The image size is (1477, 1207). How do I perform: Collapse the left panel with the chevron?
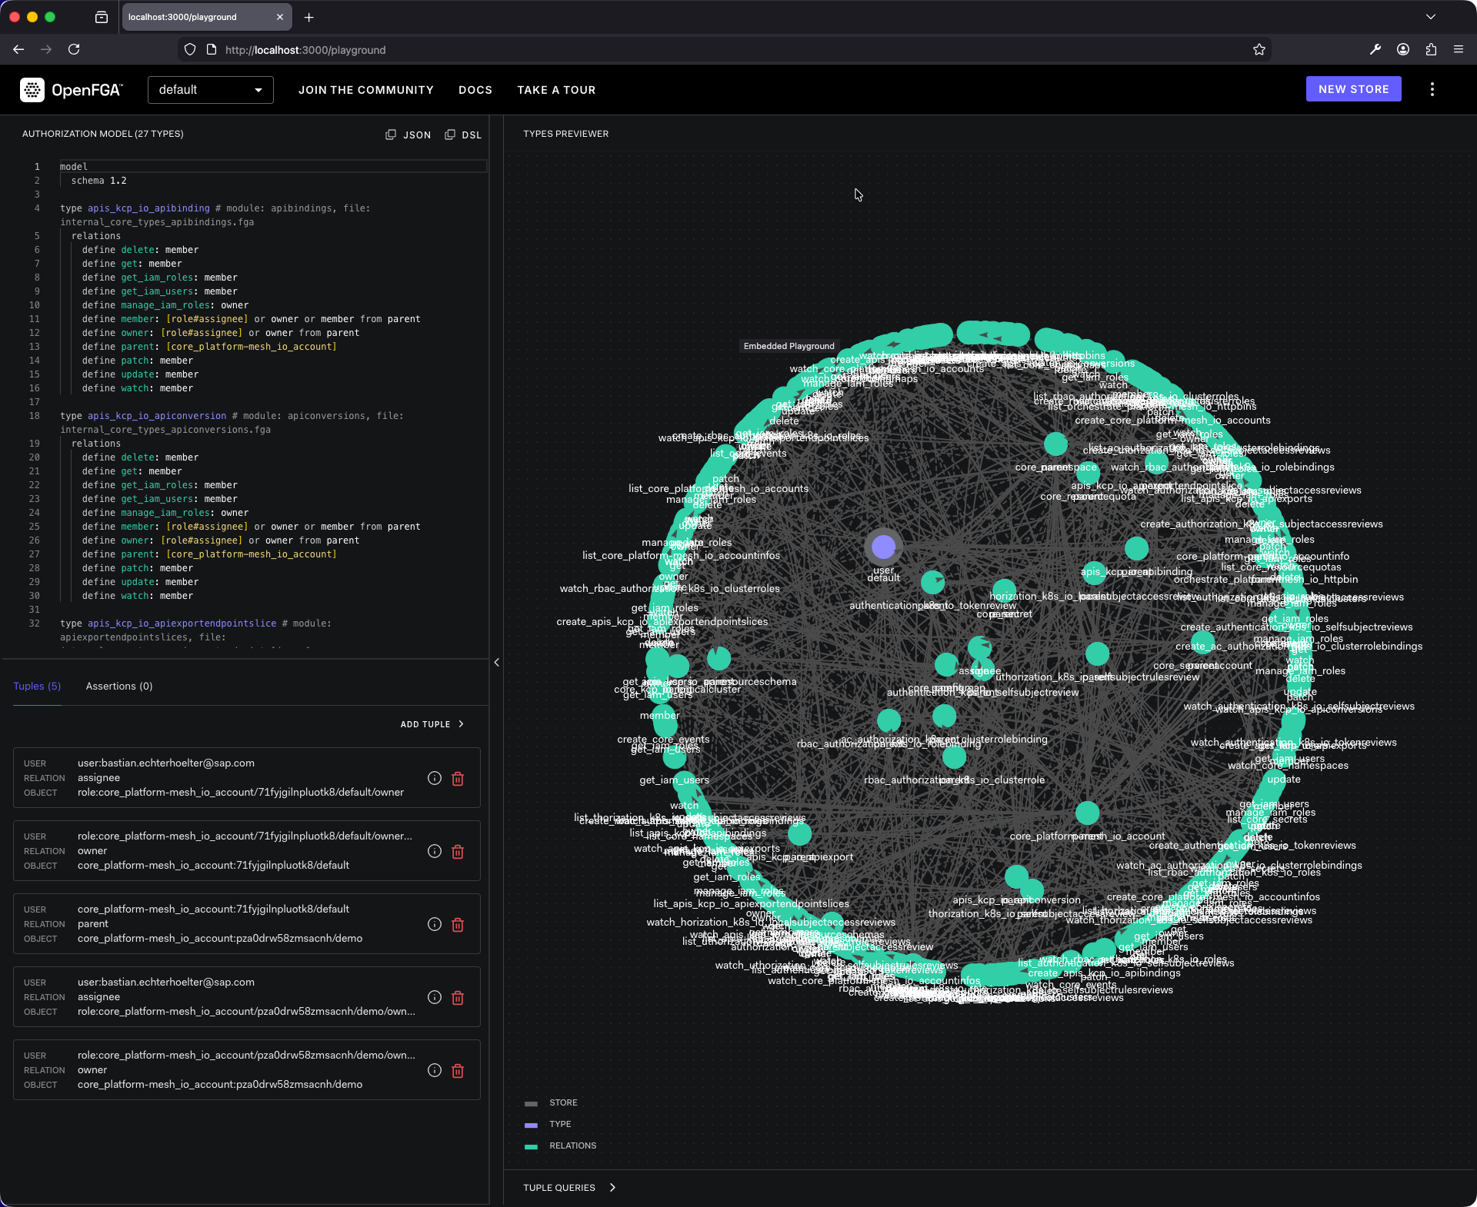tap(497, 663)
